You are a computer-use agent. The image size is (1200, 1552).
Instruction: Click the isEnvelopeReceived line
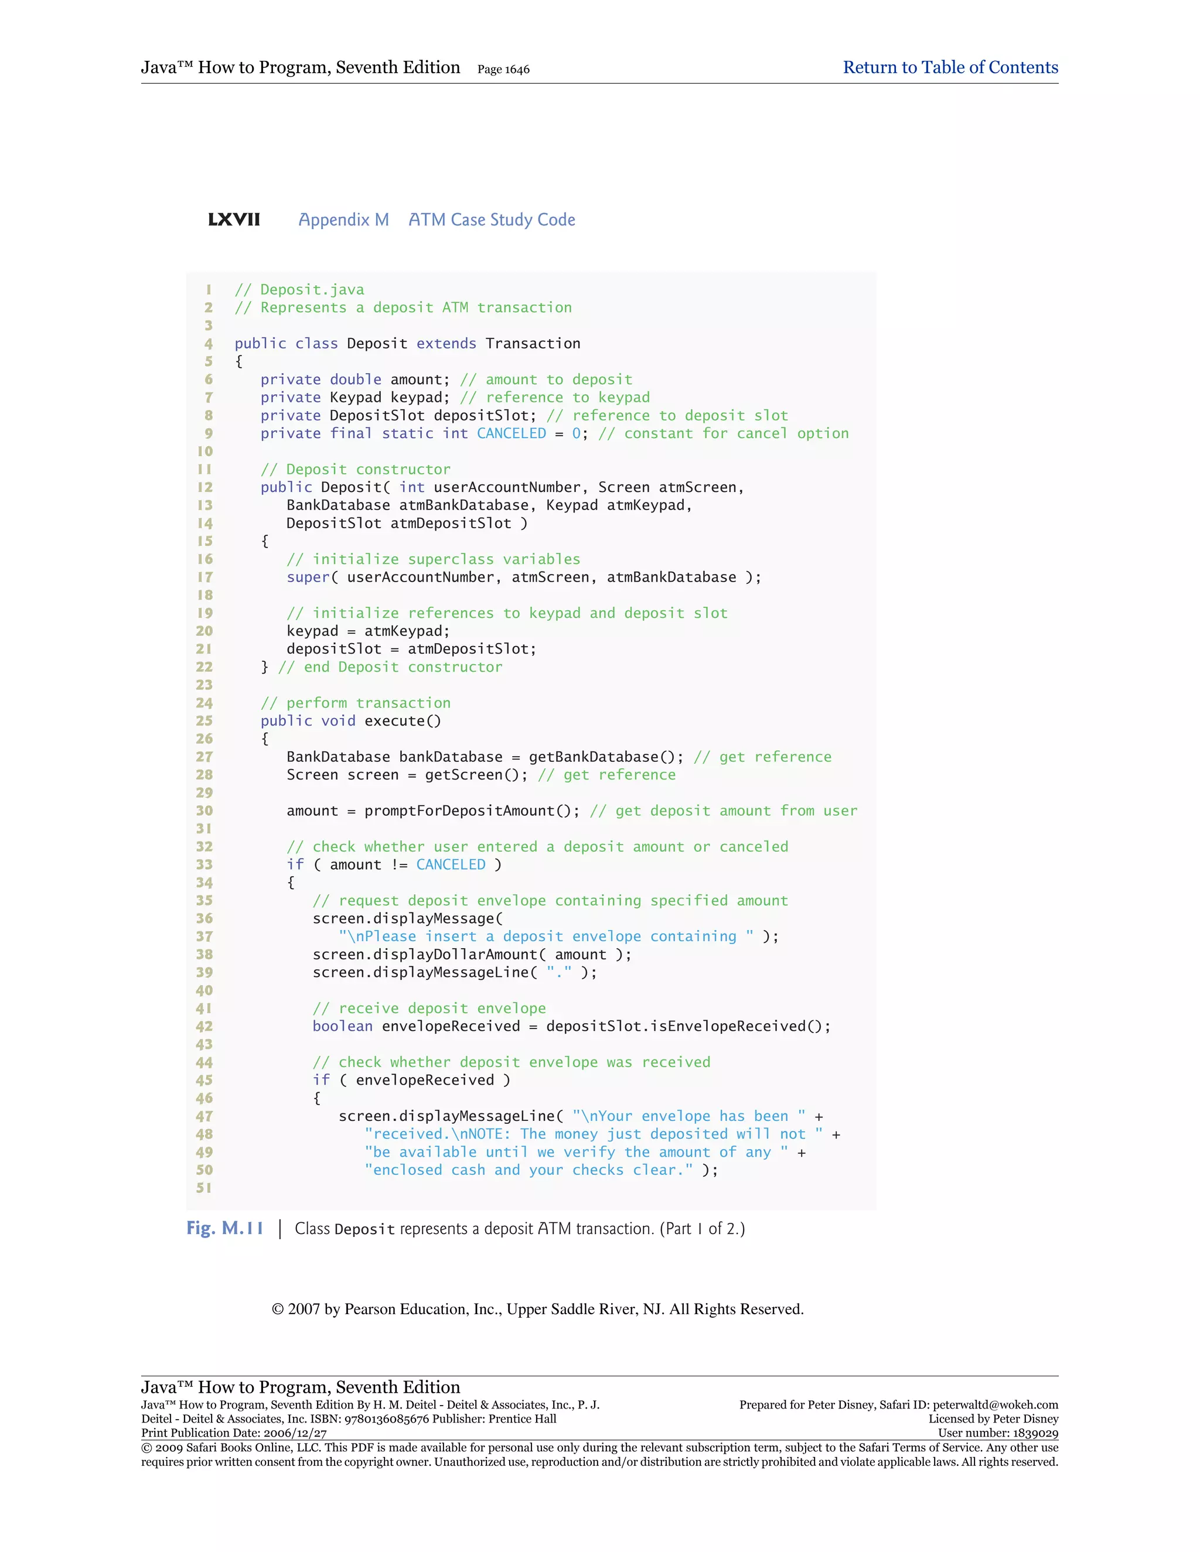tap(571, 1026)
